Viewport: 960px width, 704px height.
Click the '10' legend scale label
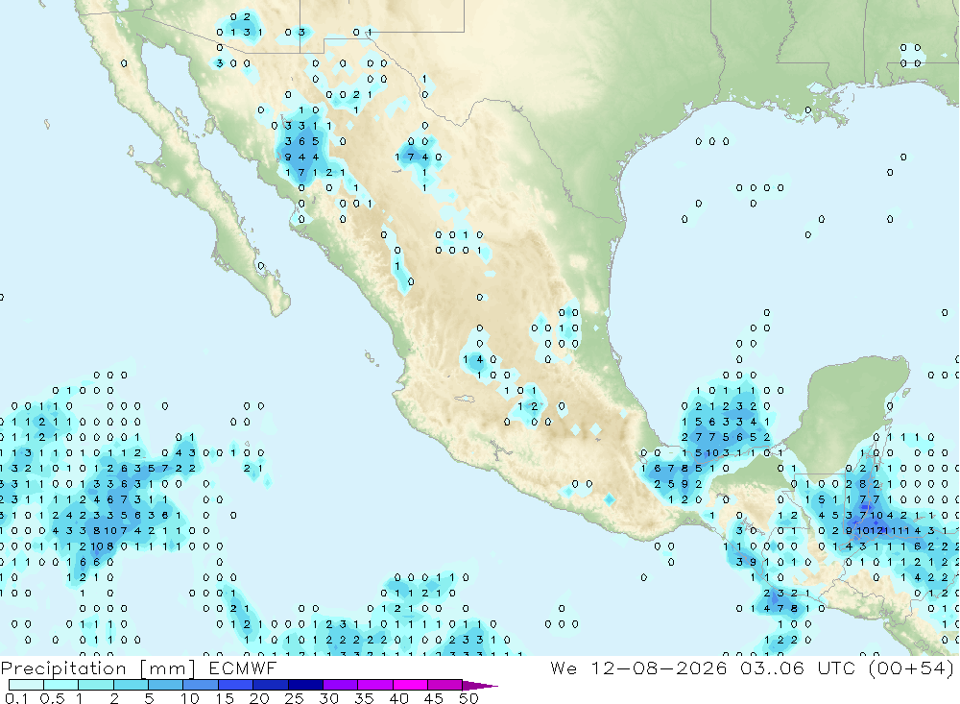(x=190, y=698)
